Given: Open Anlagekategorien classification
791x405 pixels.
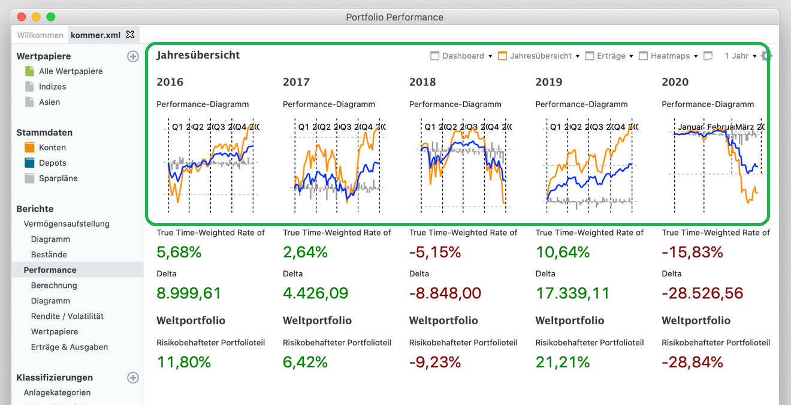Looking at the screenshot, I should [x=57, y=392].
